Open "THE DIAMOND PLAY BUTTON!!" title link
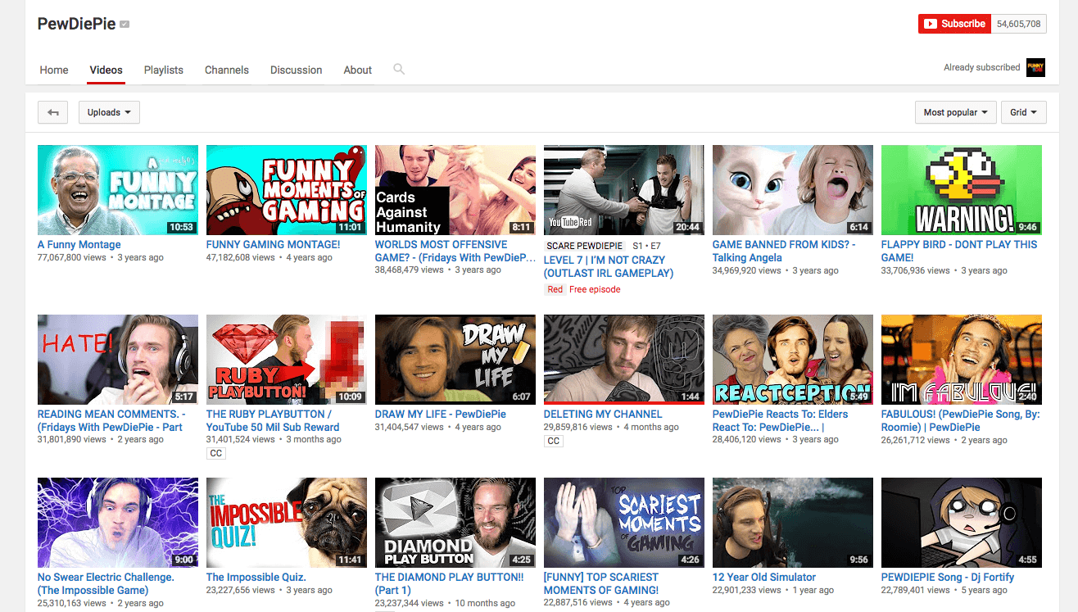 [x=450, y=583]
